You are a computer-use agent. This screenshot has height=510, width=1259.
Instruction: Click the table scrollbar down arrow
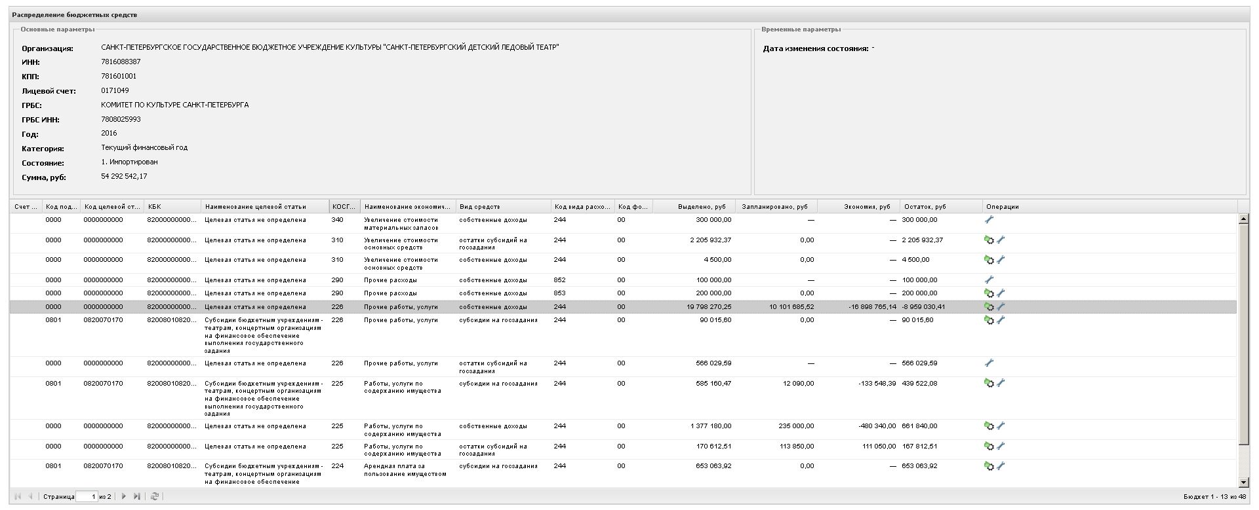(x=1243, y=483)
